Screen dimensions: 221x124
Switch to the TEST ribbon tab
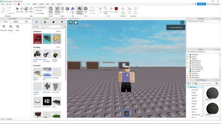click(48, 4)
